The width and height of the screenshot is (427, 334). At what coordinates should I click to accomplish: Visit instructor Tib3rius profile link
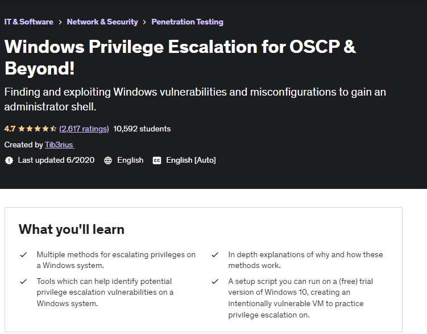tap(59, 145)
